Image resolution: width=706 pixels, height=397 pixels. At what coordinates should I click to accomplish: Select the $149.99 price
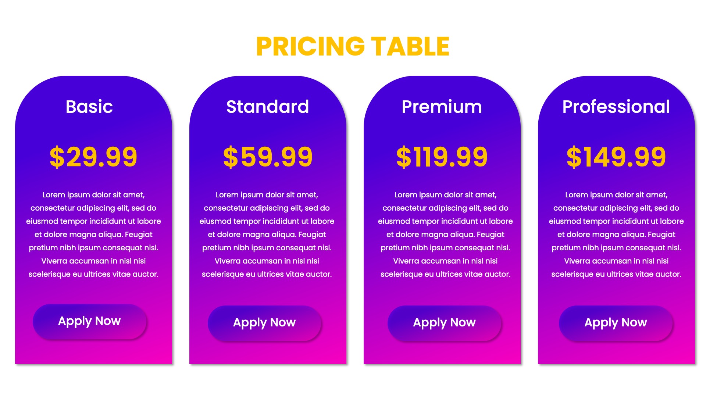(616, 157)
